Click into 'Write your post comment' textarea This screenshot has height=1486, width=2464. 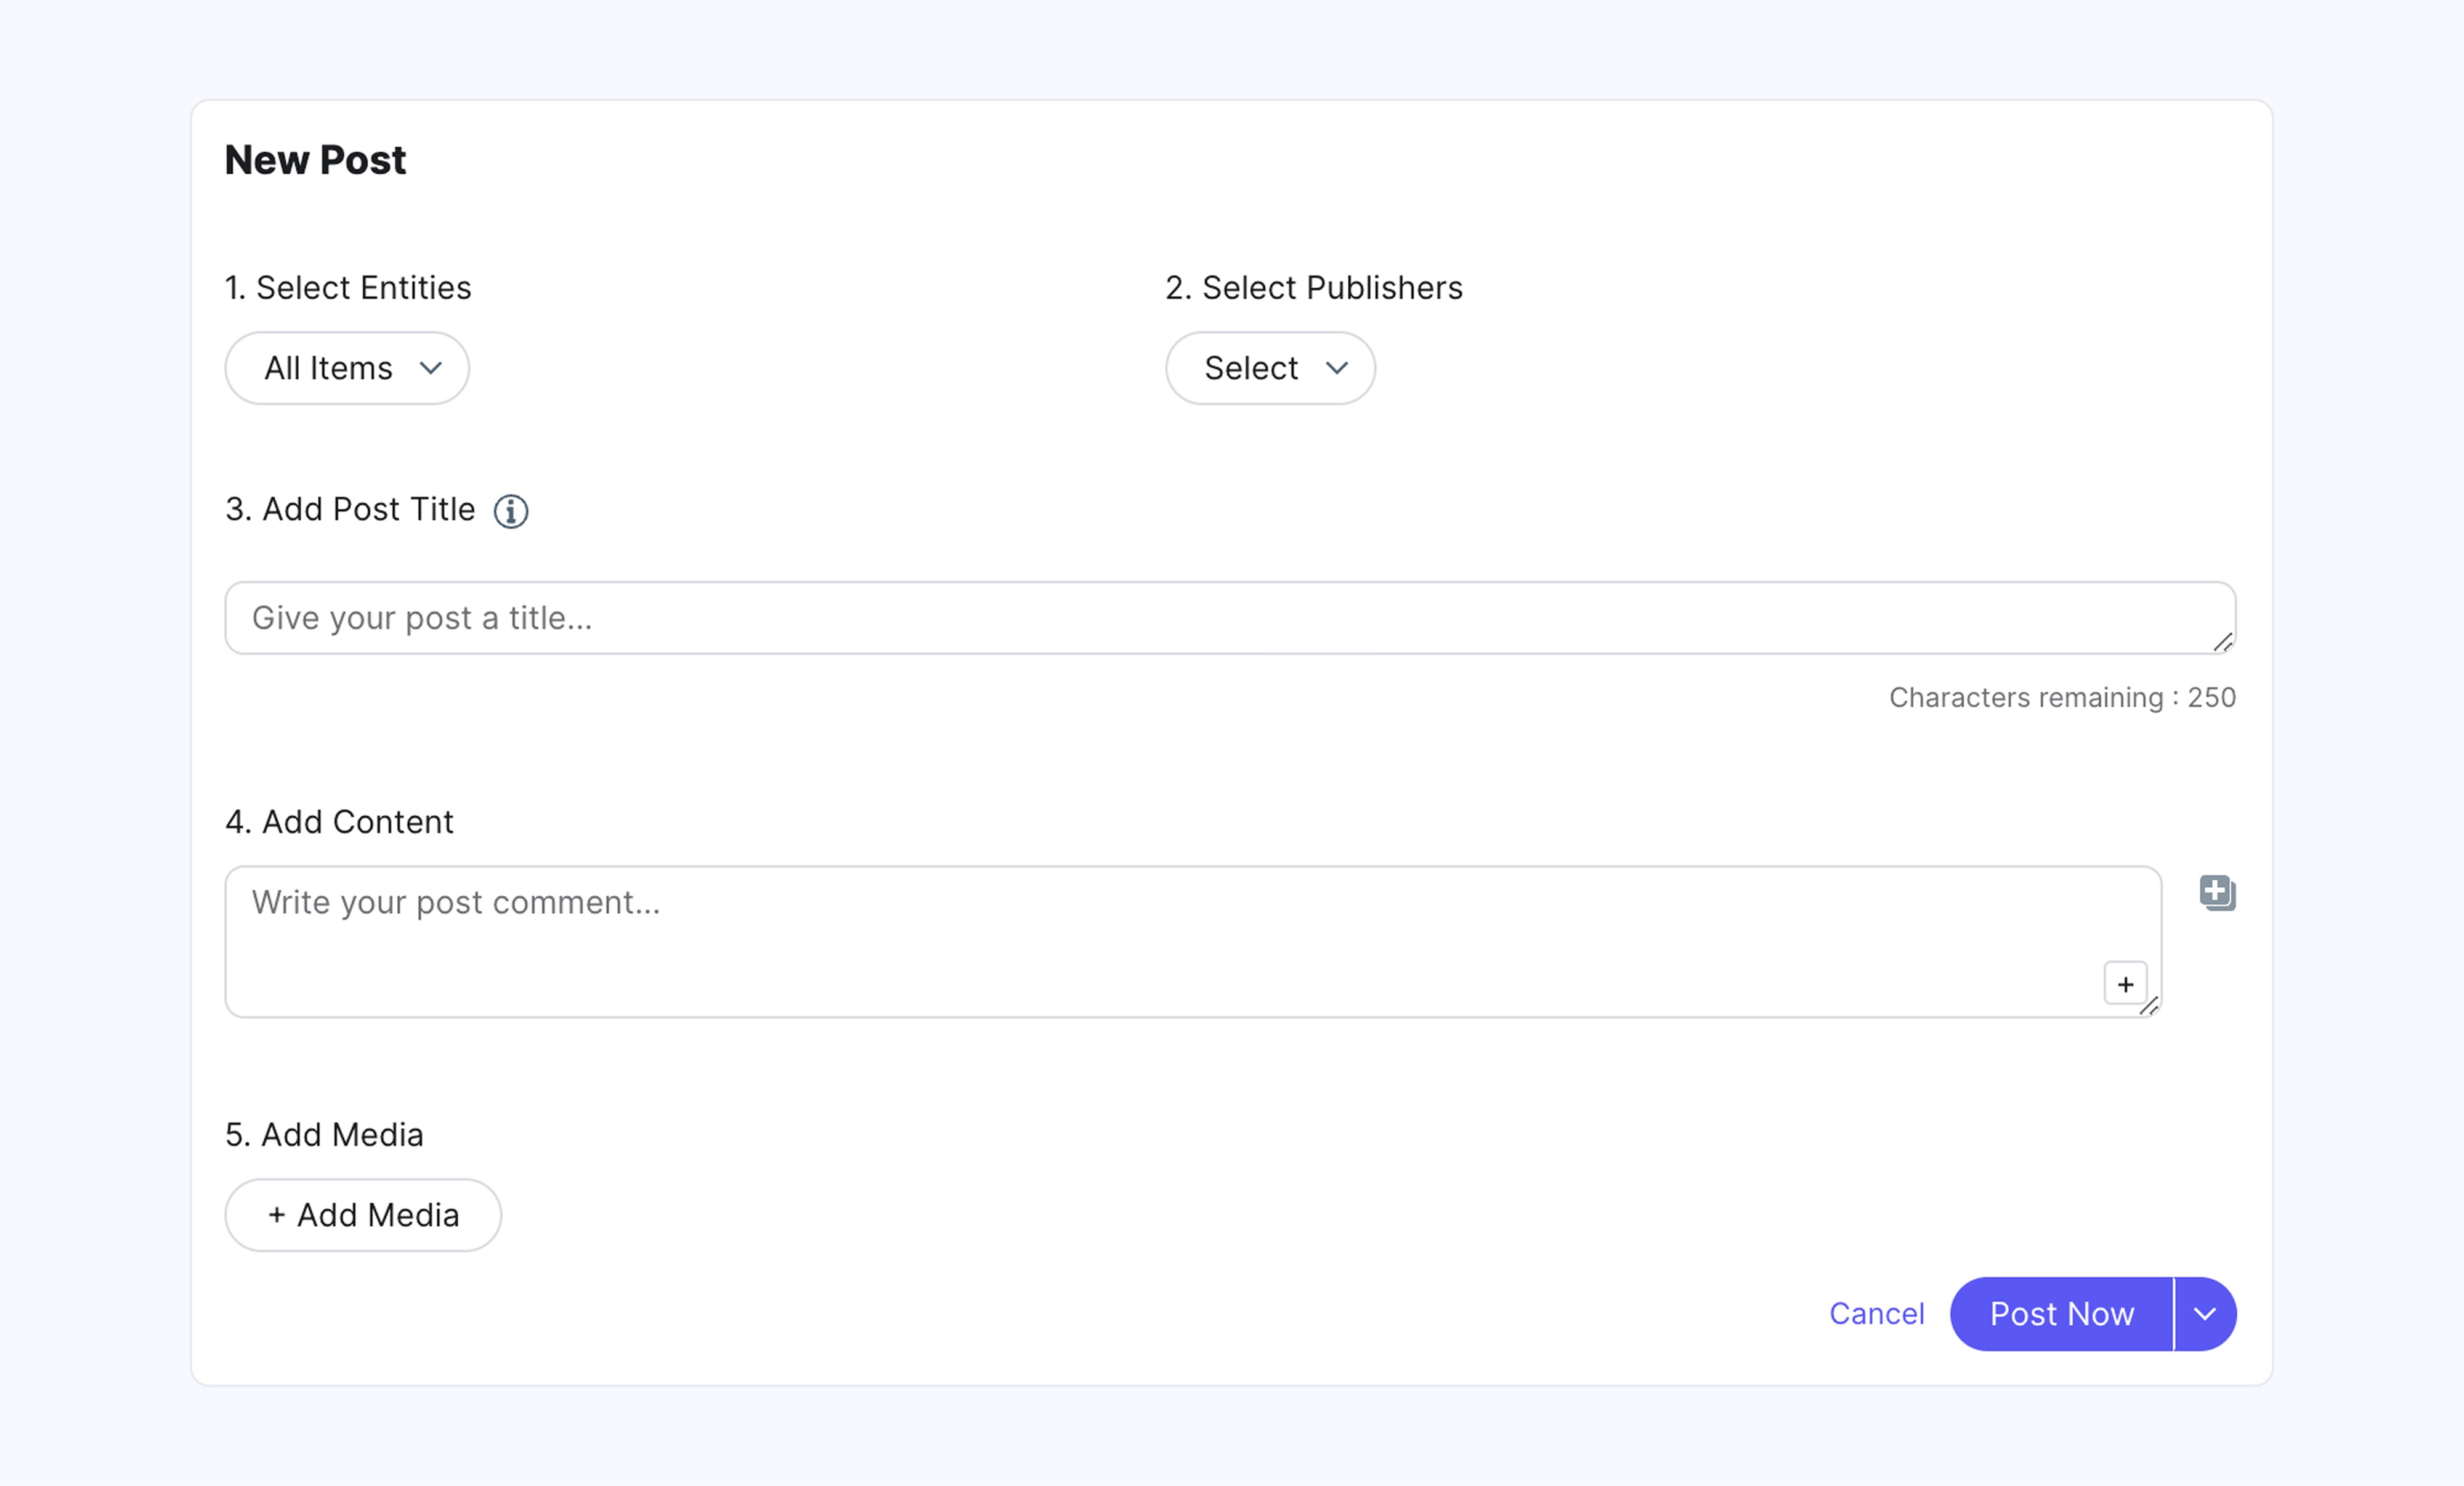click(1150, 940)
